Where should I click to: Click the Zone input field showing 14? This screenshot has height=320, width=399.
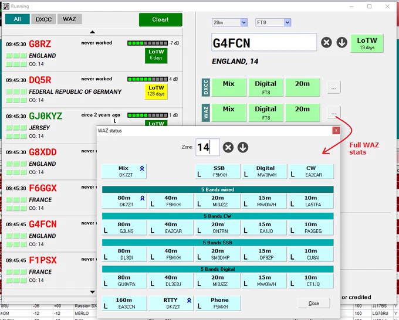208,147
